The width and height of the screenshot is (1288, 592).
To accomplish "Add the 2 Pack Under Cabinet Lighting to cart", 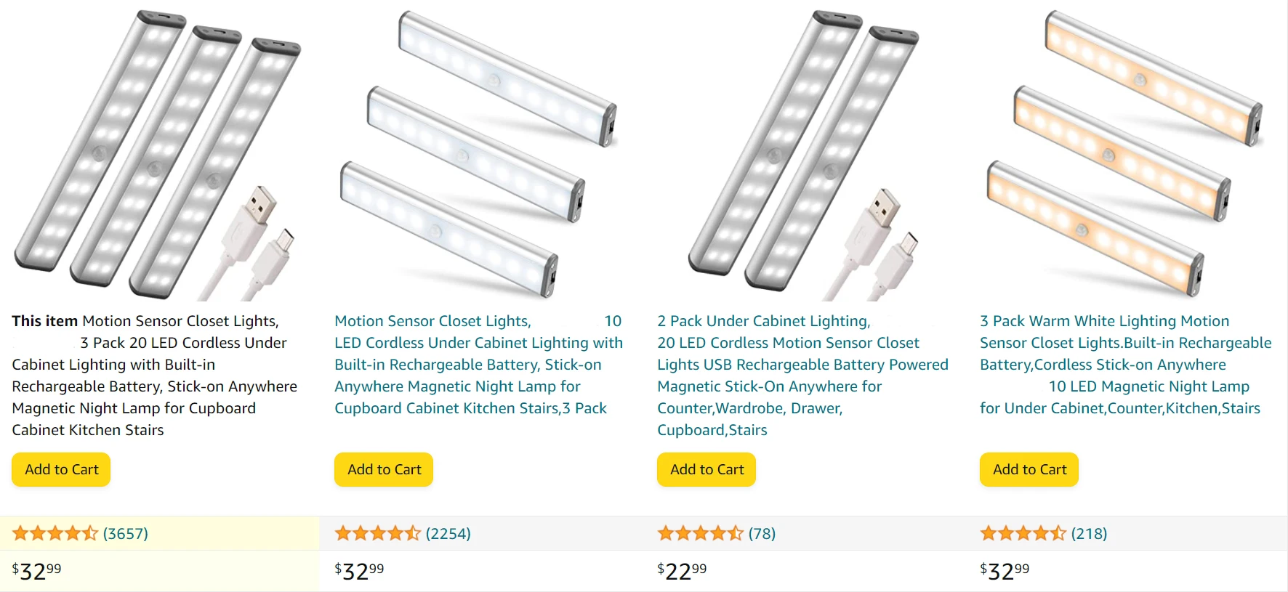I will tap(707, 469).
